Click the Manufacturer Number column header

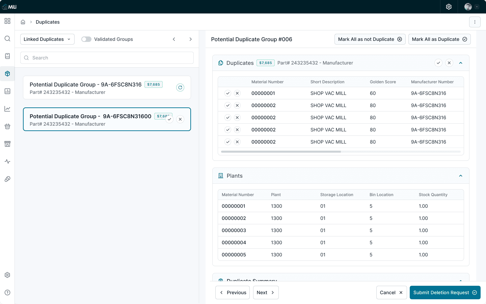click(x=432, y=82)
